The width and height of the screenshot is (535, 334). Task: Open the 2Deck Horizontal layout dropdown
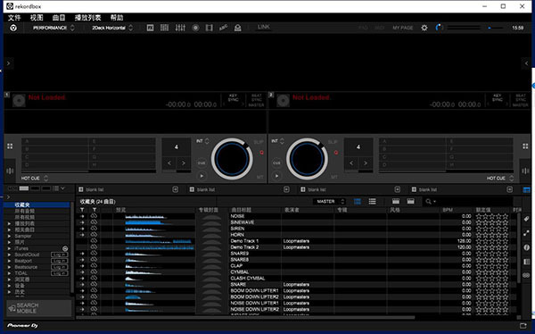tap(112, 28)
